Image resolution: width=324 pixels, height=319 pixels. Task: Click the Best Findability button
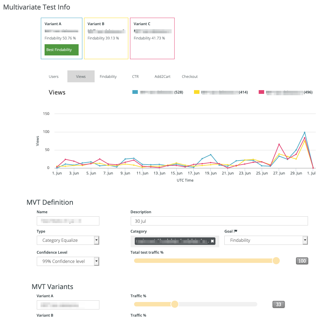tap(60, 50)
